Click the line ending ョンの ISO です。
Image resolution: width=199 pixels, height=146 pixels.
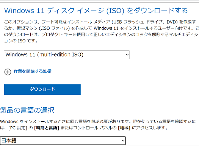pyautogui.click(x=21, y=41)
